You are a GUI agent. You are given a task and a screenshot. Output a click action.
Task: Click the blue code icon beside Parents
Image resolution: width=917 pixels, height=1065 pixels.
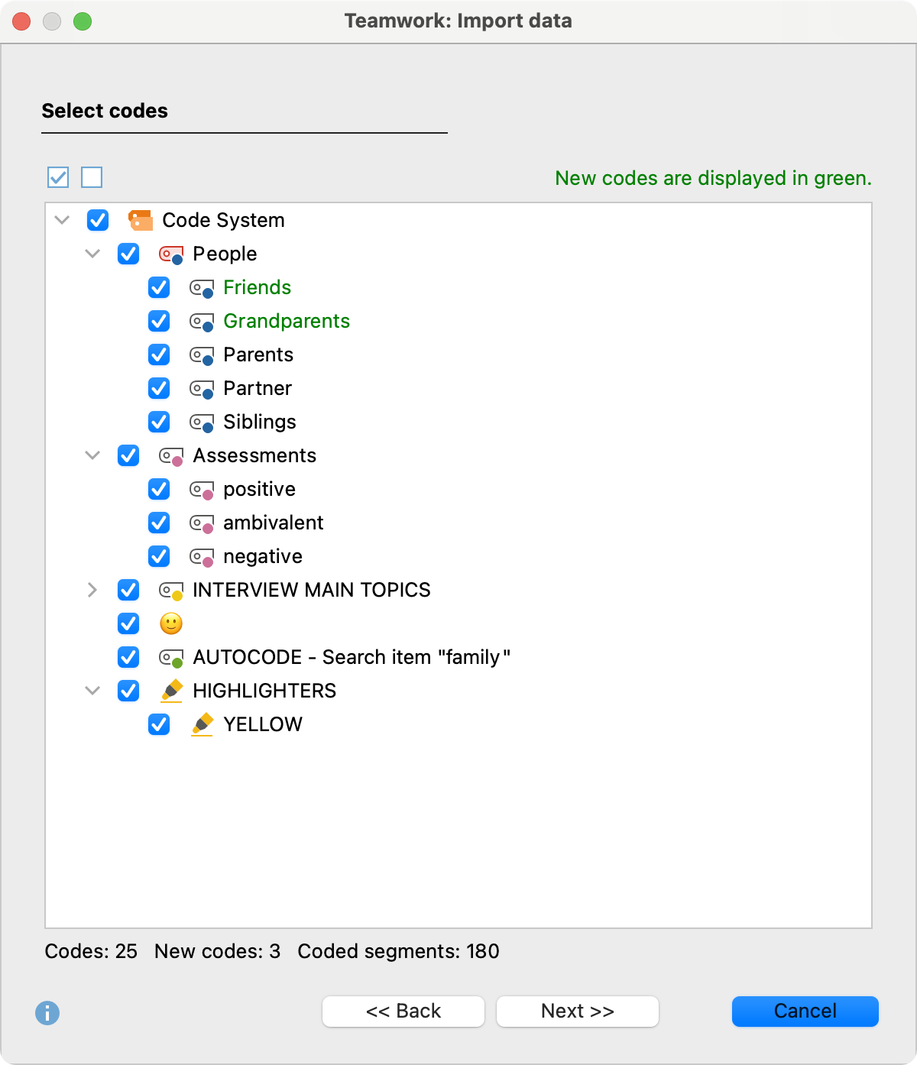[202, 354]
